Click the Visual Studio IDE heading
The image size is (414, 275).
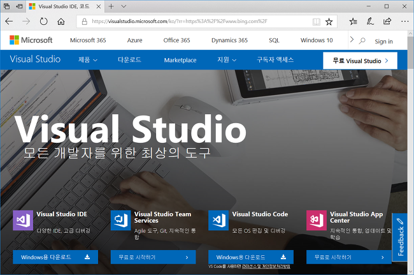click(x=62, y=214)
